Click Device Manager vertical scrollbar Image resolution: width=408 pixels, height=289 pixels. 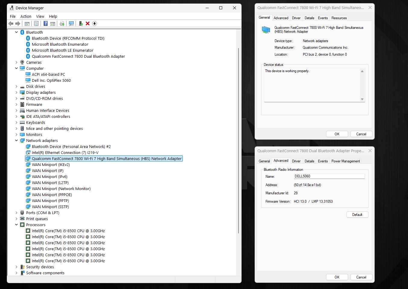point(238,140)
